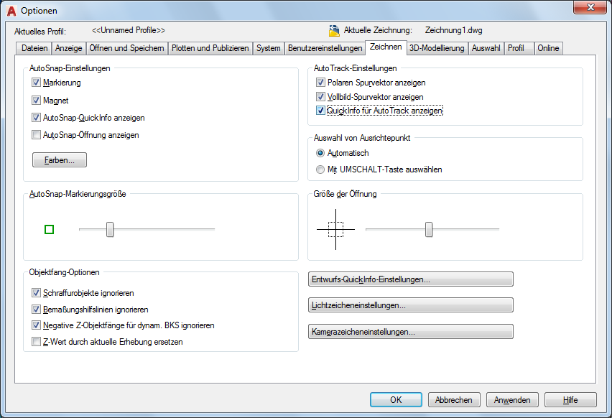612x418 pixels.
Task: Select the Automatisch radio button
Action: click(x=320, y=153)
